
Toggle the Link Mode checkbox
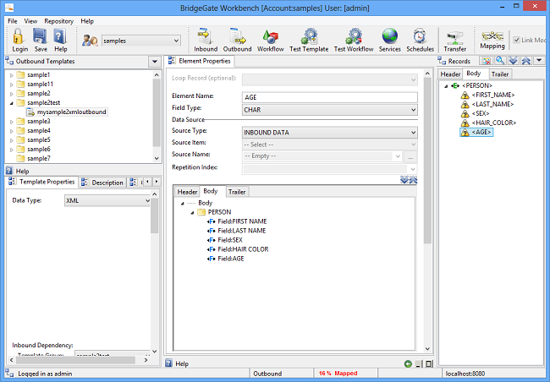516,40
